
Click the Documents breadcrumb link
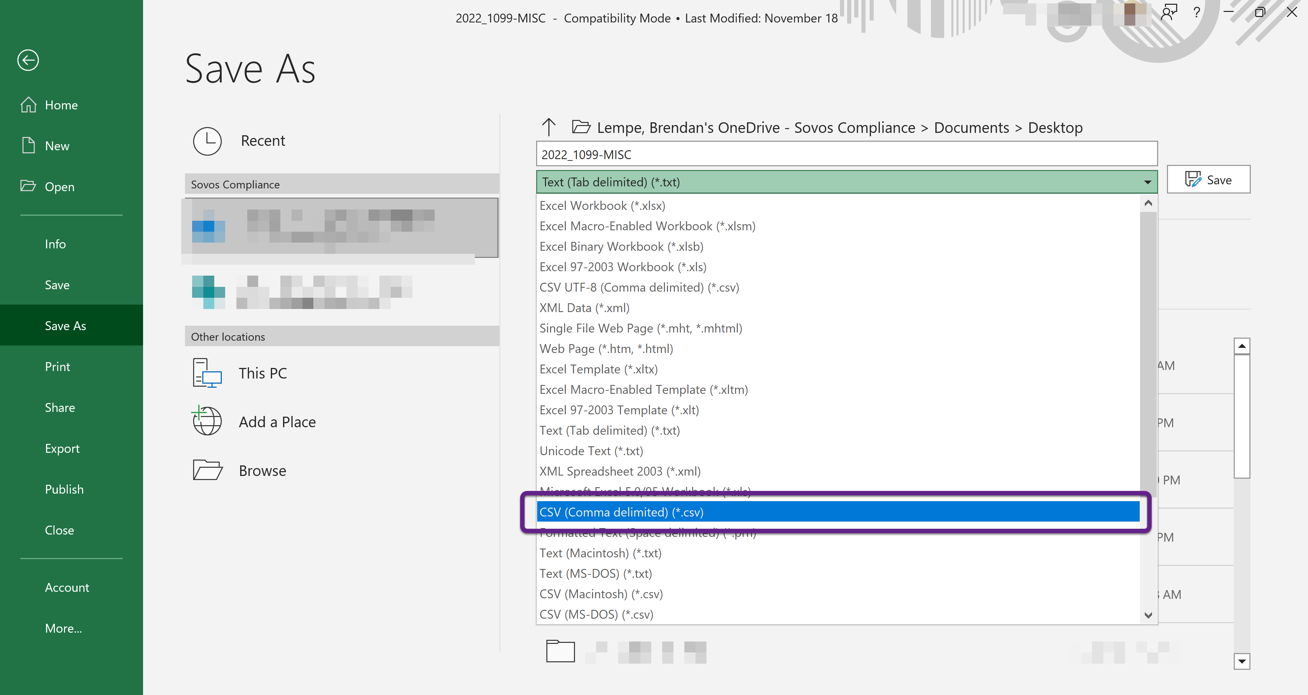(x=971, y=127)
